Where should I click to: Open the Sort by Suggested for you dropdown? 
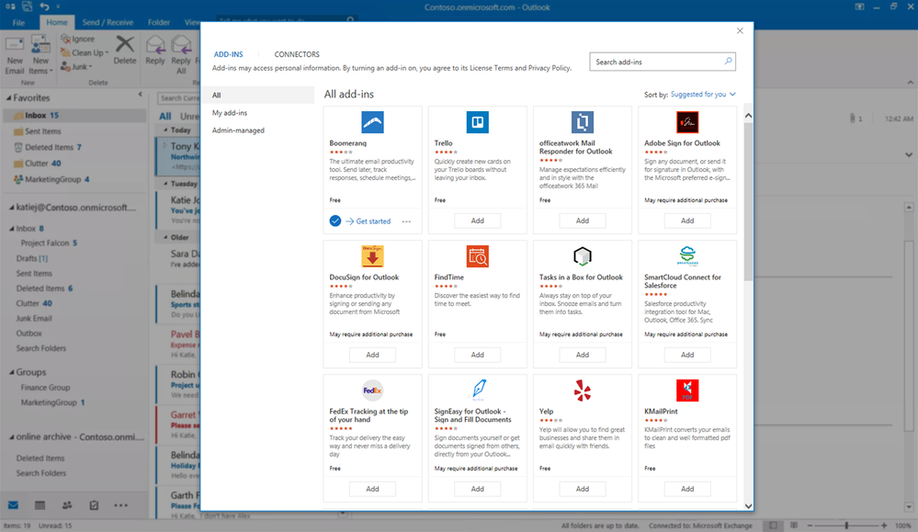pos(703,95)
